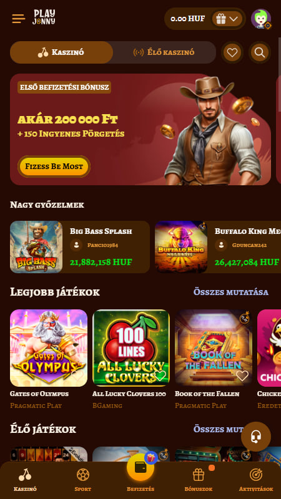Open the Big Bass Splash win thumbnail
281x499 pixels.
36,247
